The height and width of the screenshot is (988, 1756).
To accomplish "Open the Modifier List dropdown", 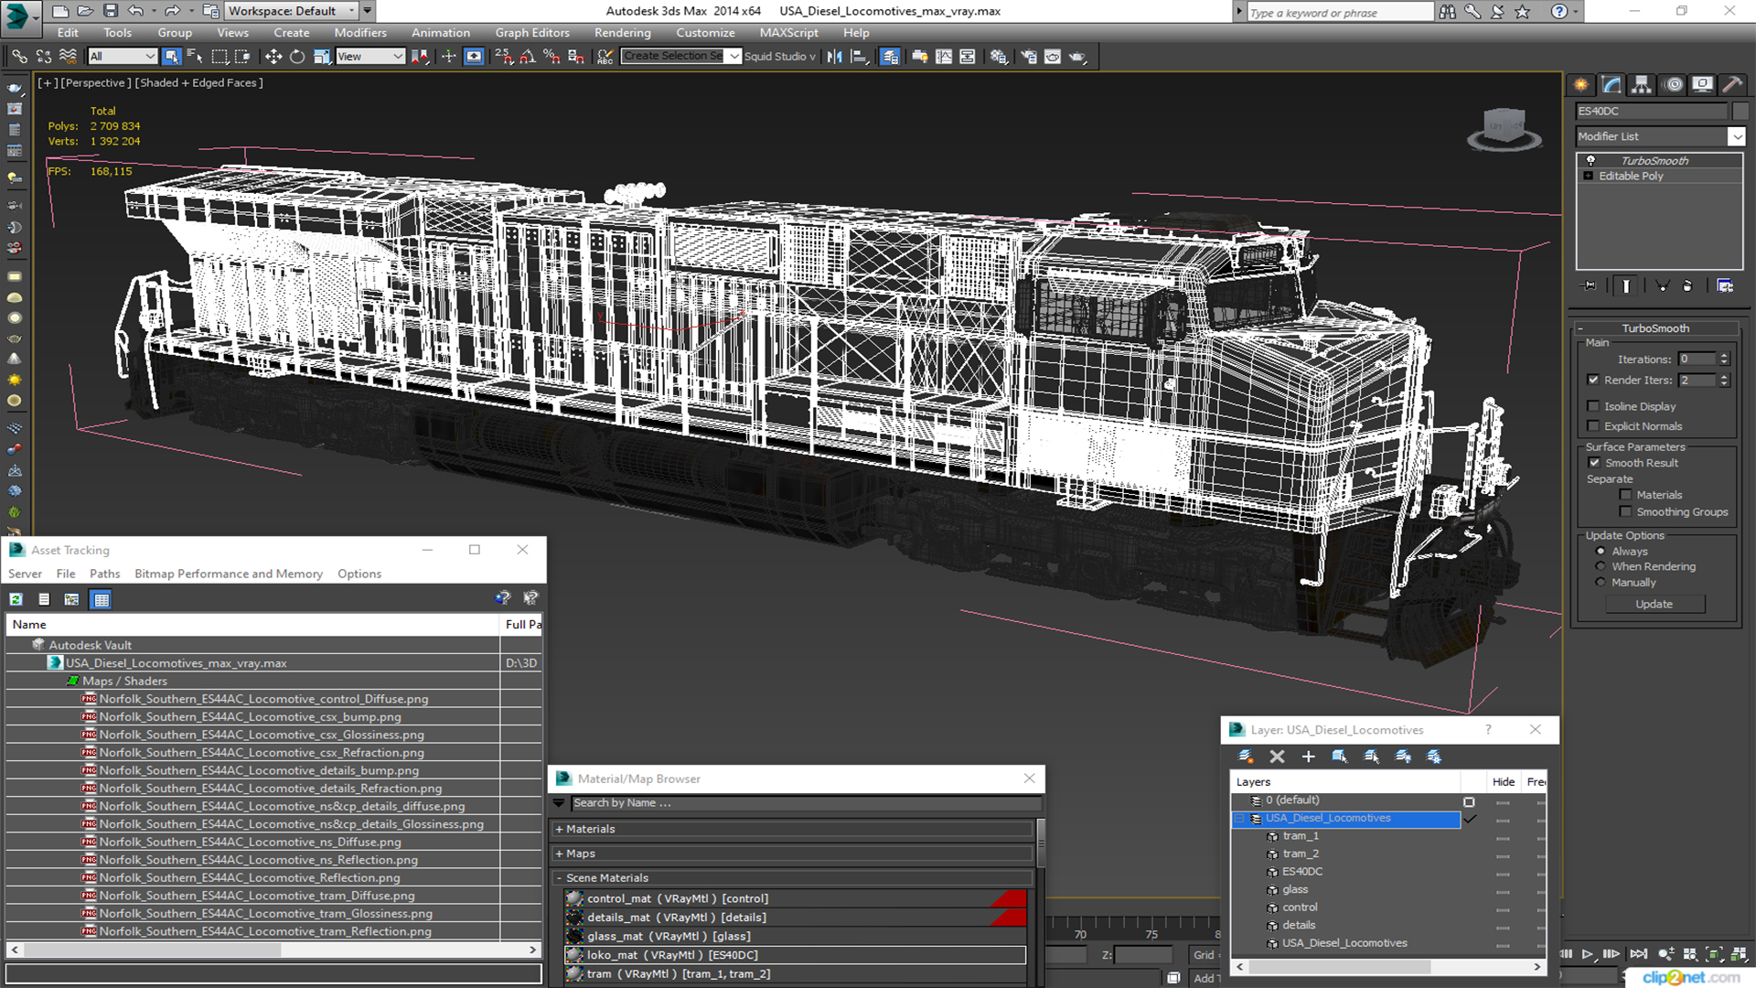I will [1736, 136].
